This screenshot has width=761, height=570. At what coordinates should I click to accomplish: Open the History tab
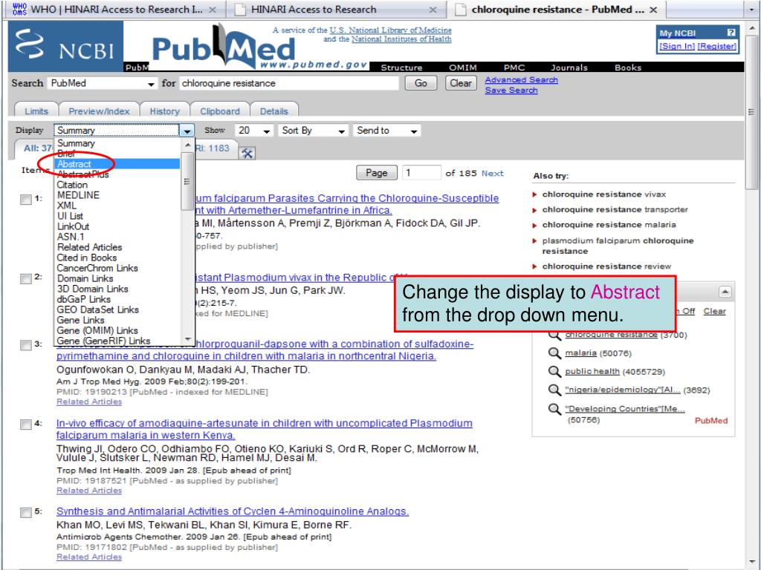(x=164, y=111)
